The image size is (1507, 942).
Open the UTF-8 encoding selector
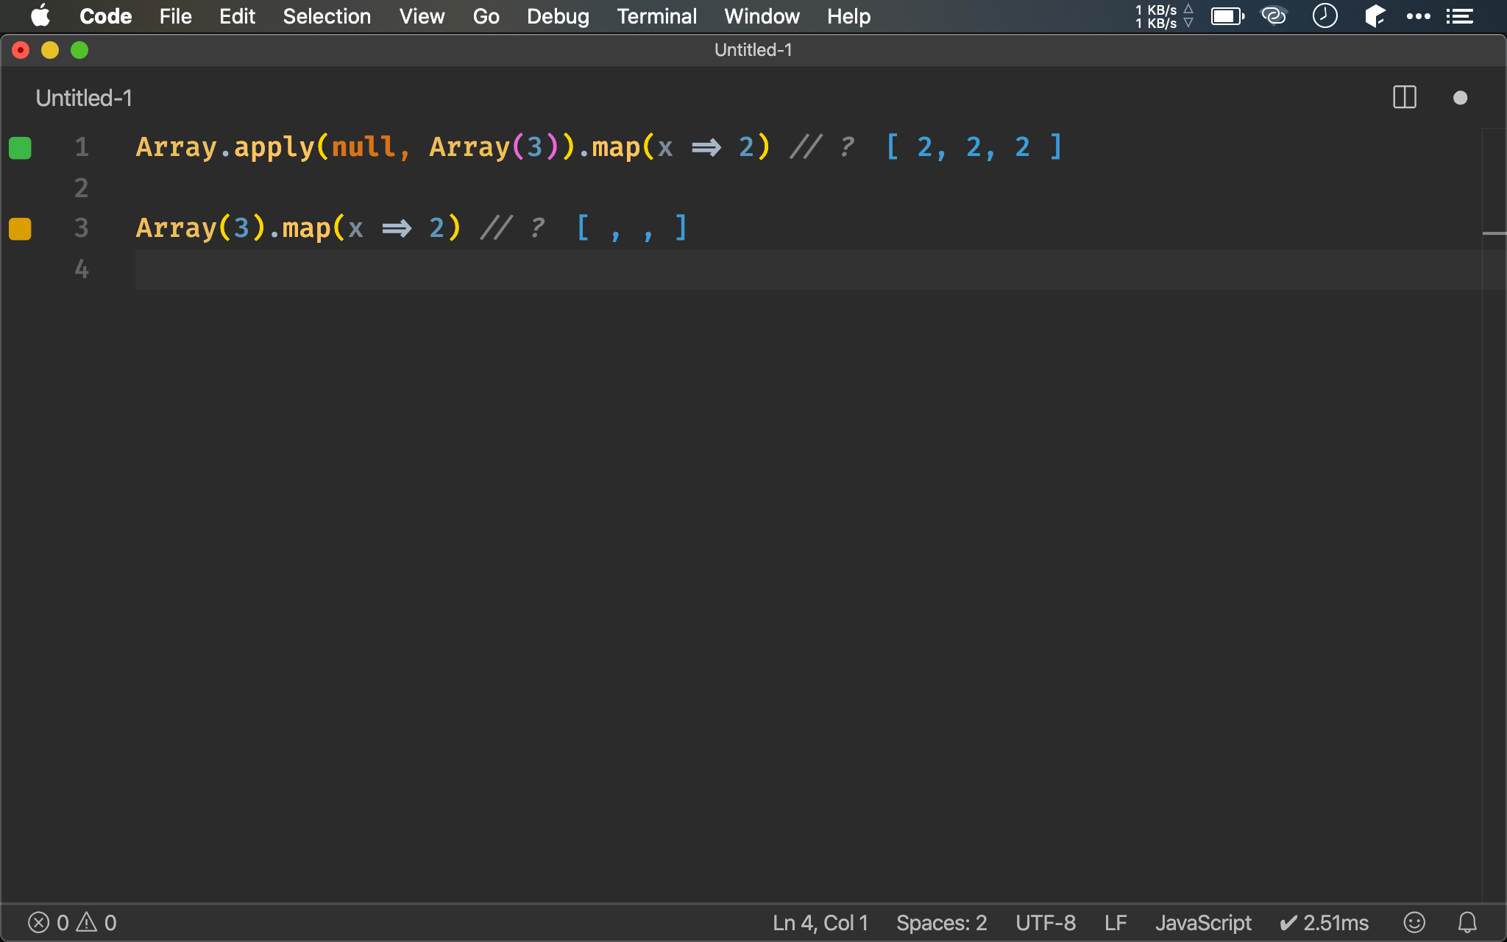1045,922
